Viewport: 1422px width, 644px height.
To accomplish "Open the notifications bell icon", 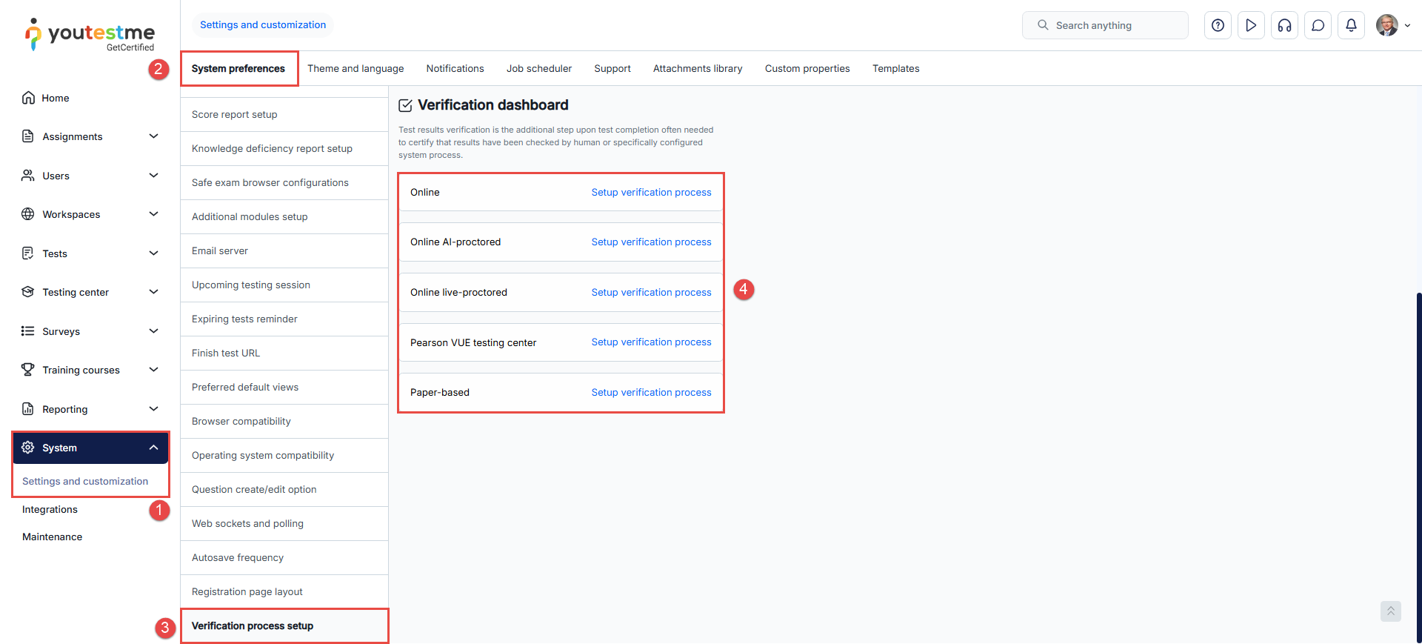I will pyautogui.click(x=1351, y=25).
